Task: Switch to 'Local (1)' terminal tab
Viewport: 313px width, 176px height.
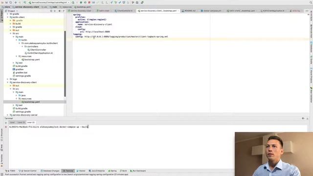Action: [21, 123]
